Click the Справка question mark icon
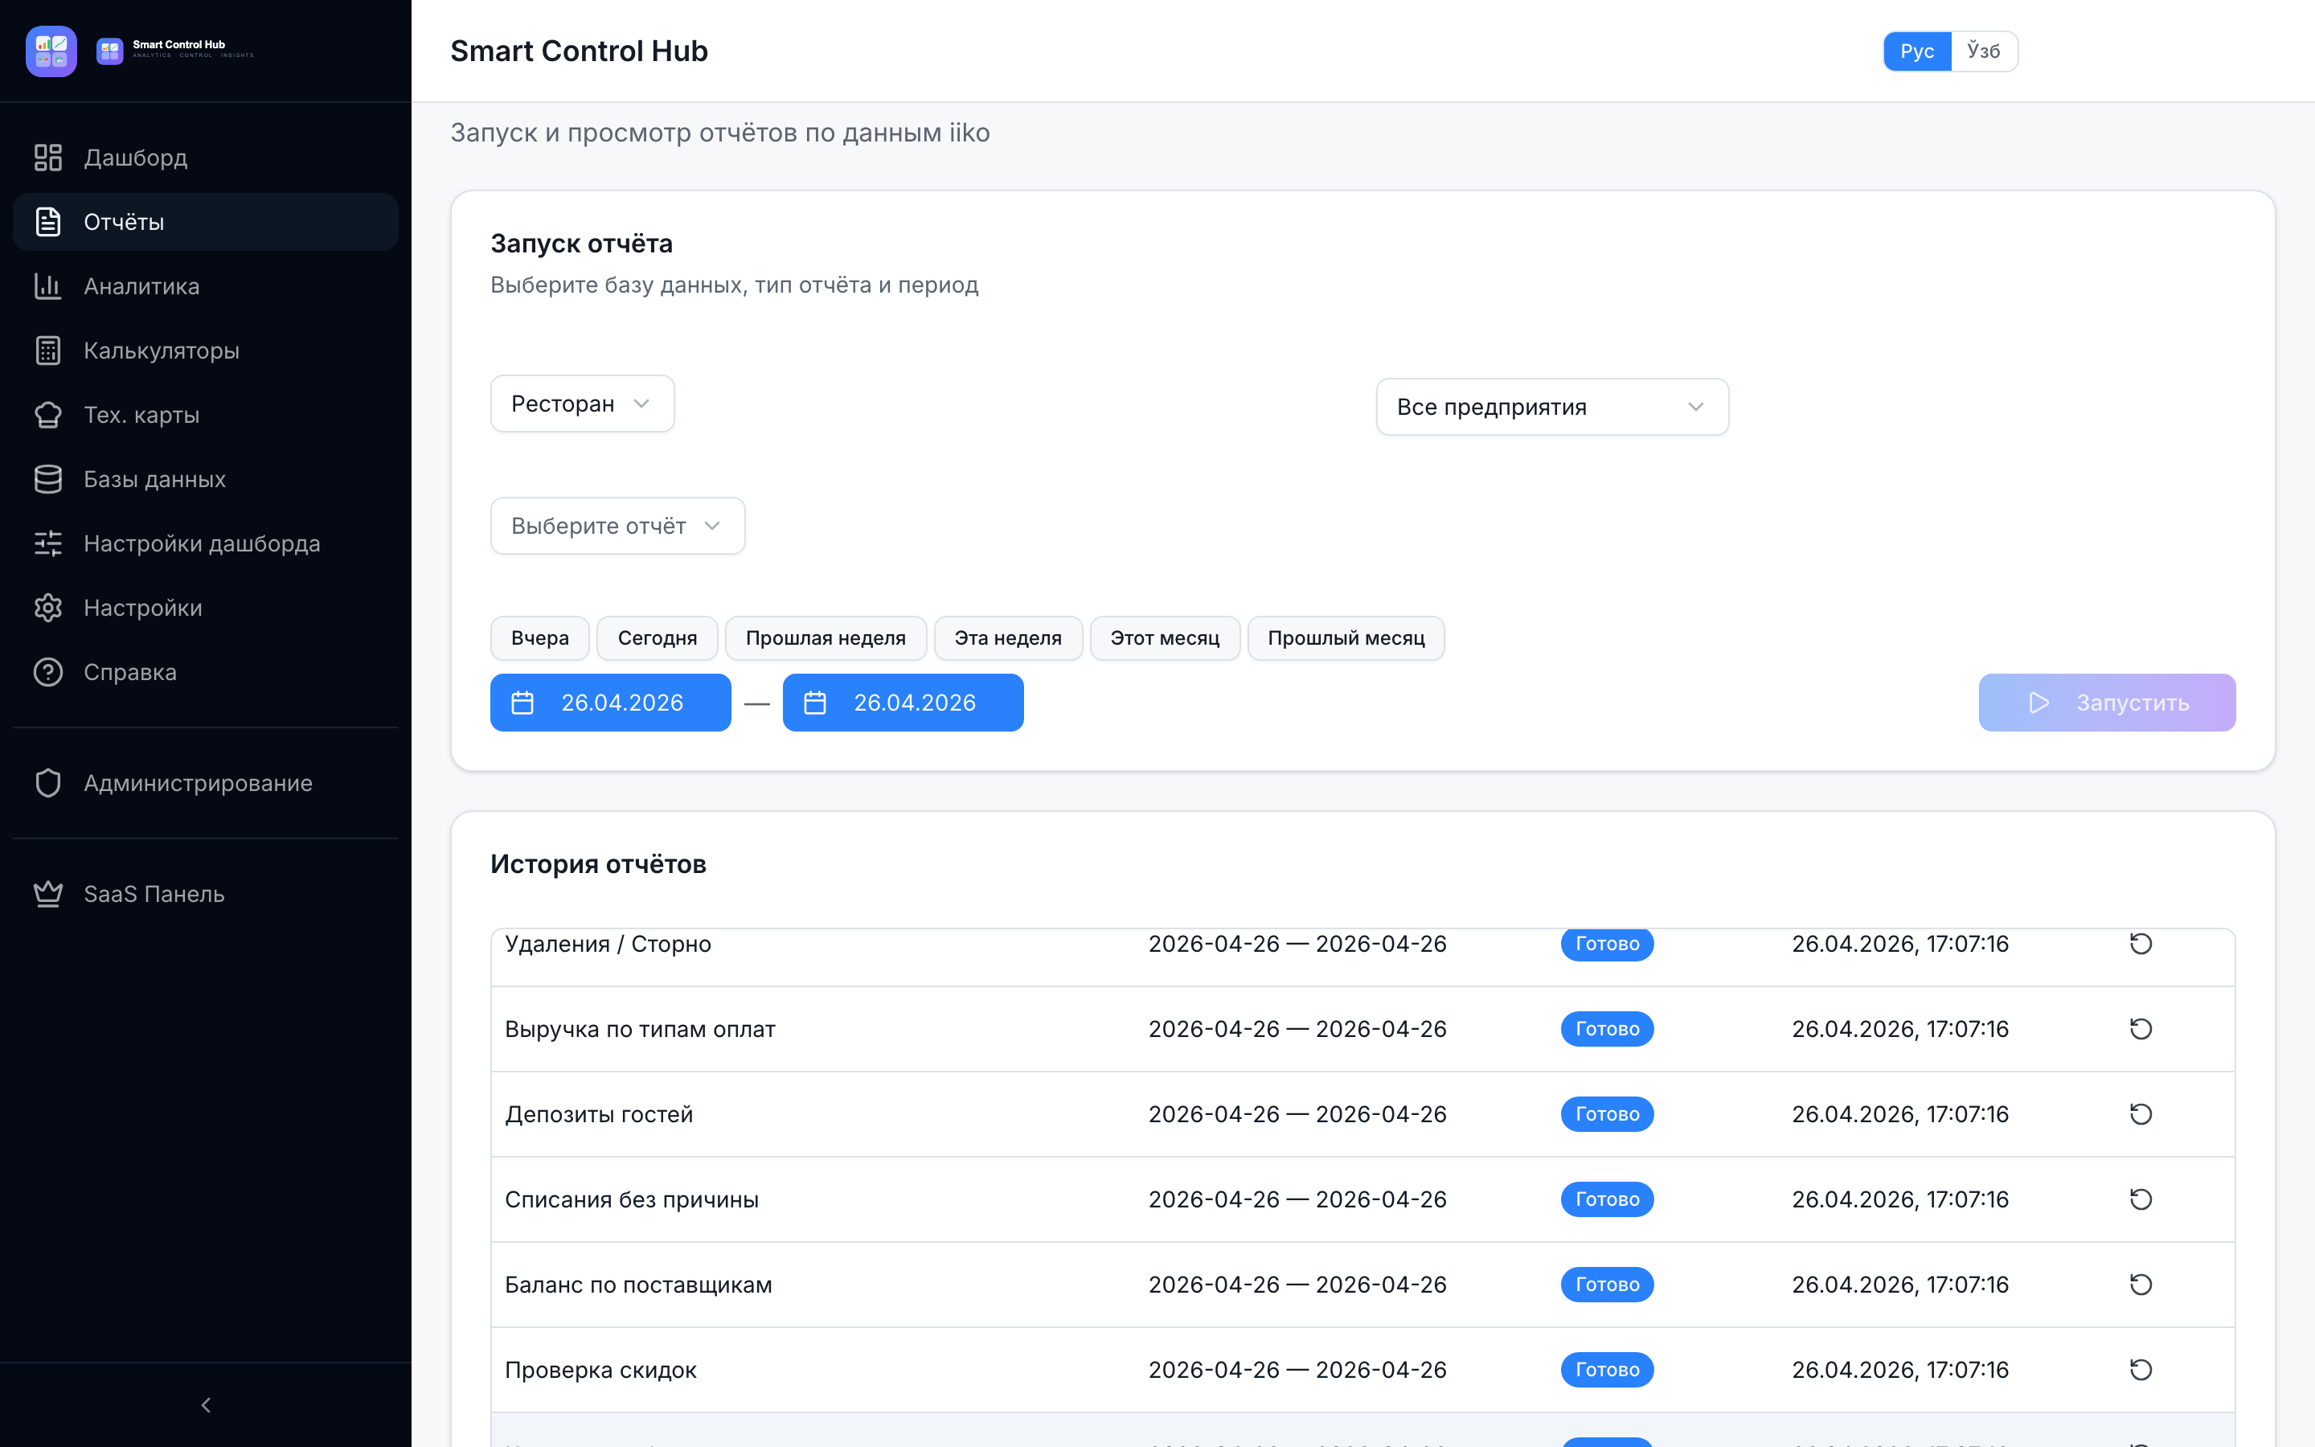The image size is (2315, 1447). (x=48, y=672)
